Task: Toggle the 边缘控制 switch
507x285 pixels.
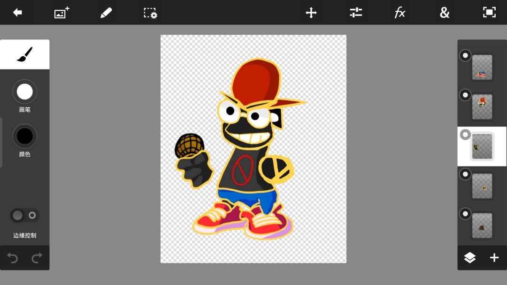Action: [x=24, y=215]
